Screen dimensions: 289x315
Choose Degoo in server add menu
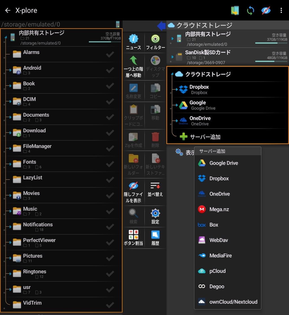click(x=227, y=286)
